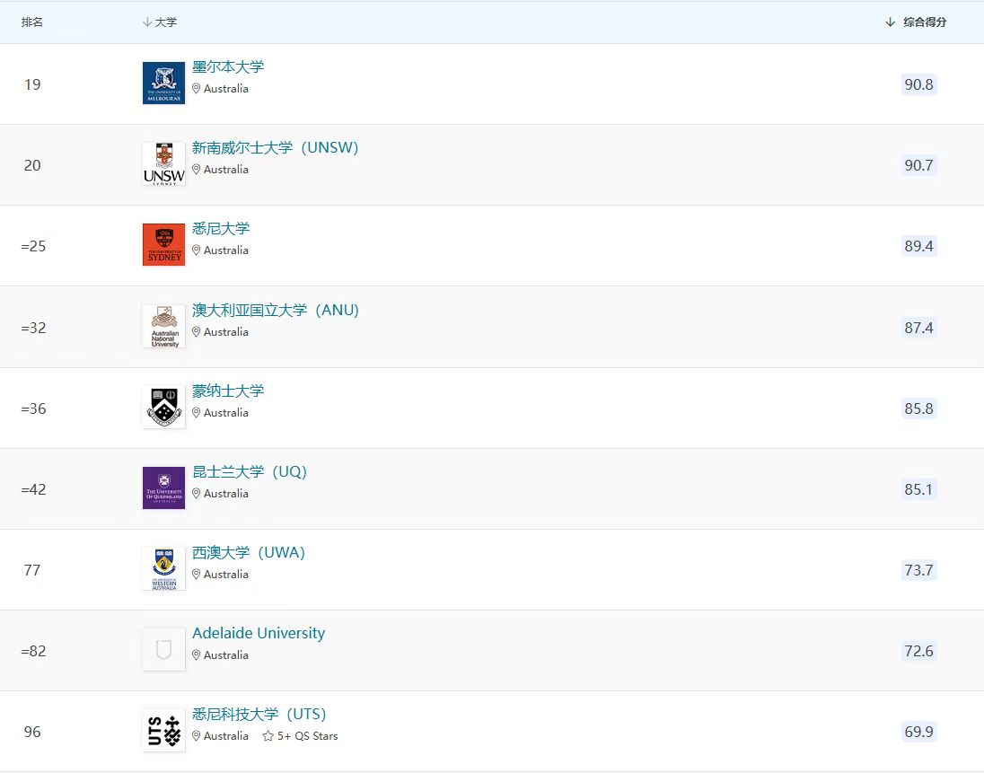Open the 新南威尔士大学（UNSW） link

coord(275,148)
